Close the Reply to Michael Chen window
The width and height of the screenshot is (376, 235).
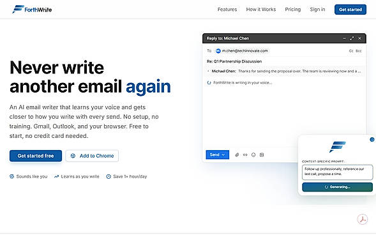(x=359, y=38)
